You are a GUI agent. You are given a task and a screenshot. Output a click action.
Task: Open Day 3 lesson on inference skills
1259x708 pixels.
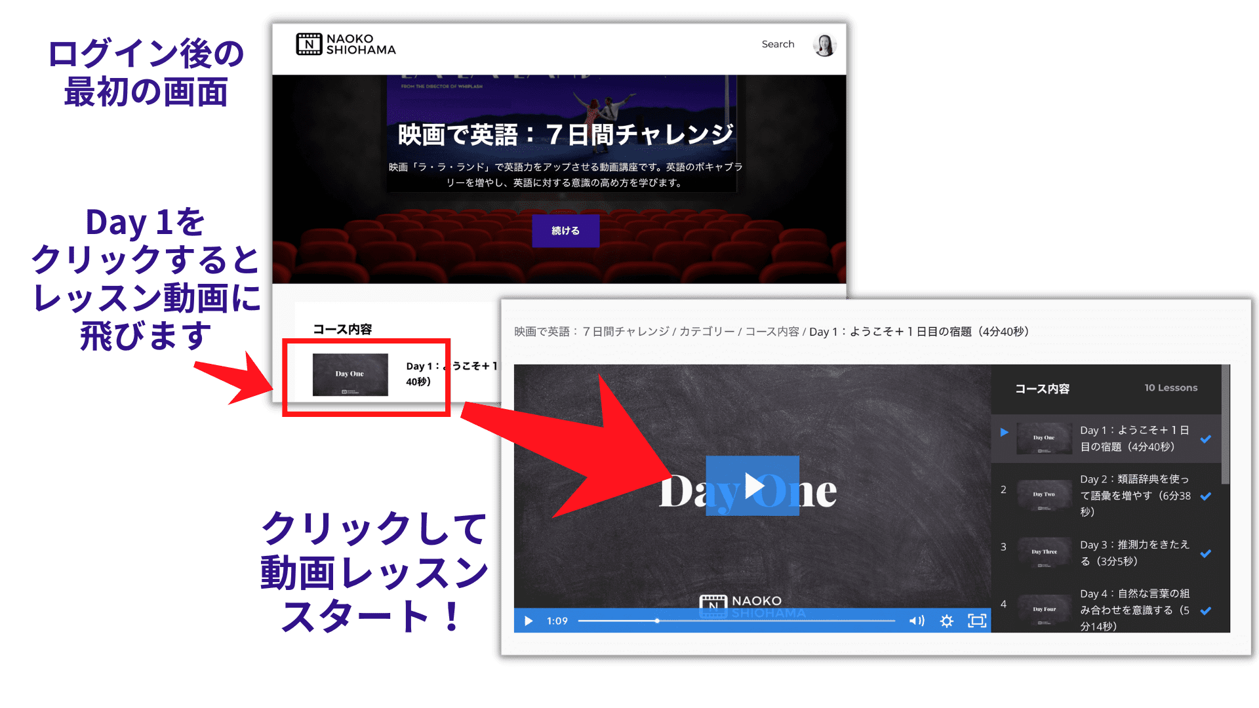[1134, 553]
